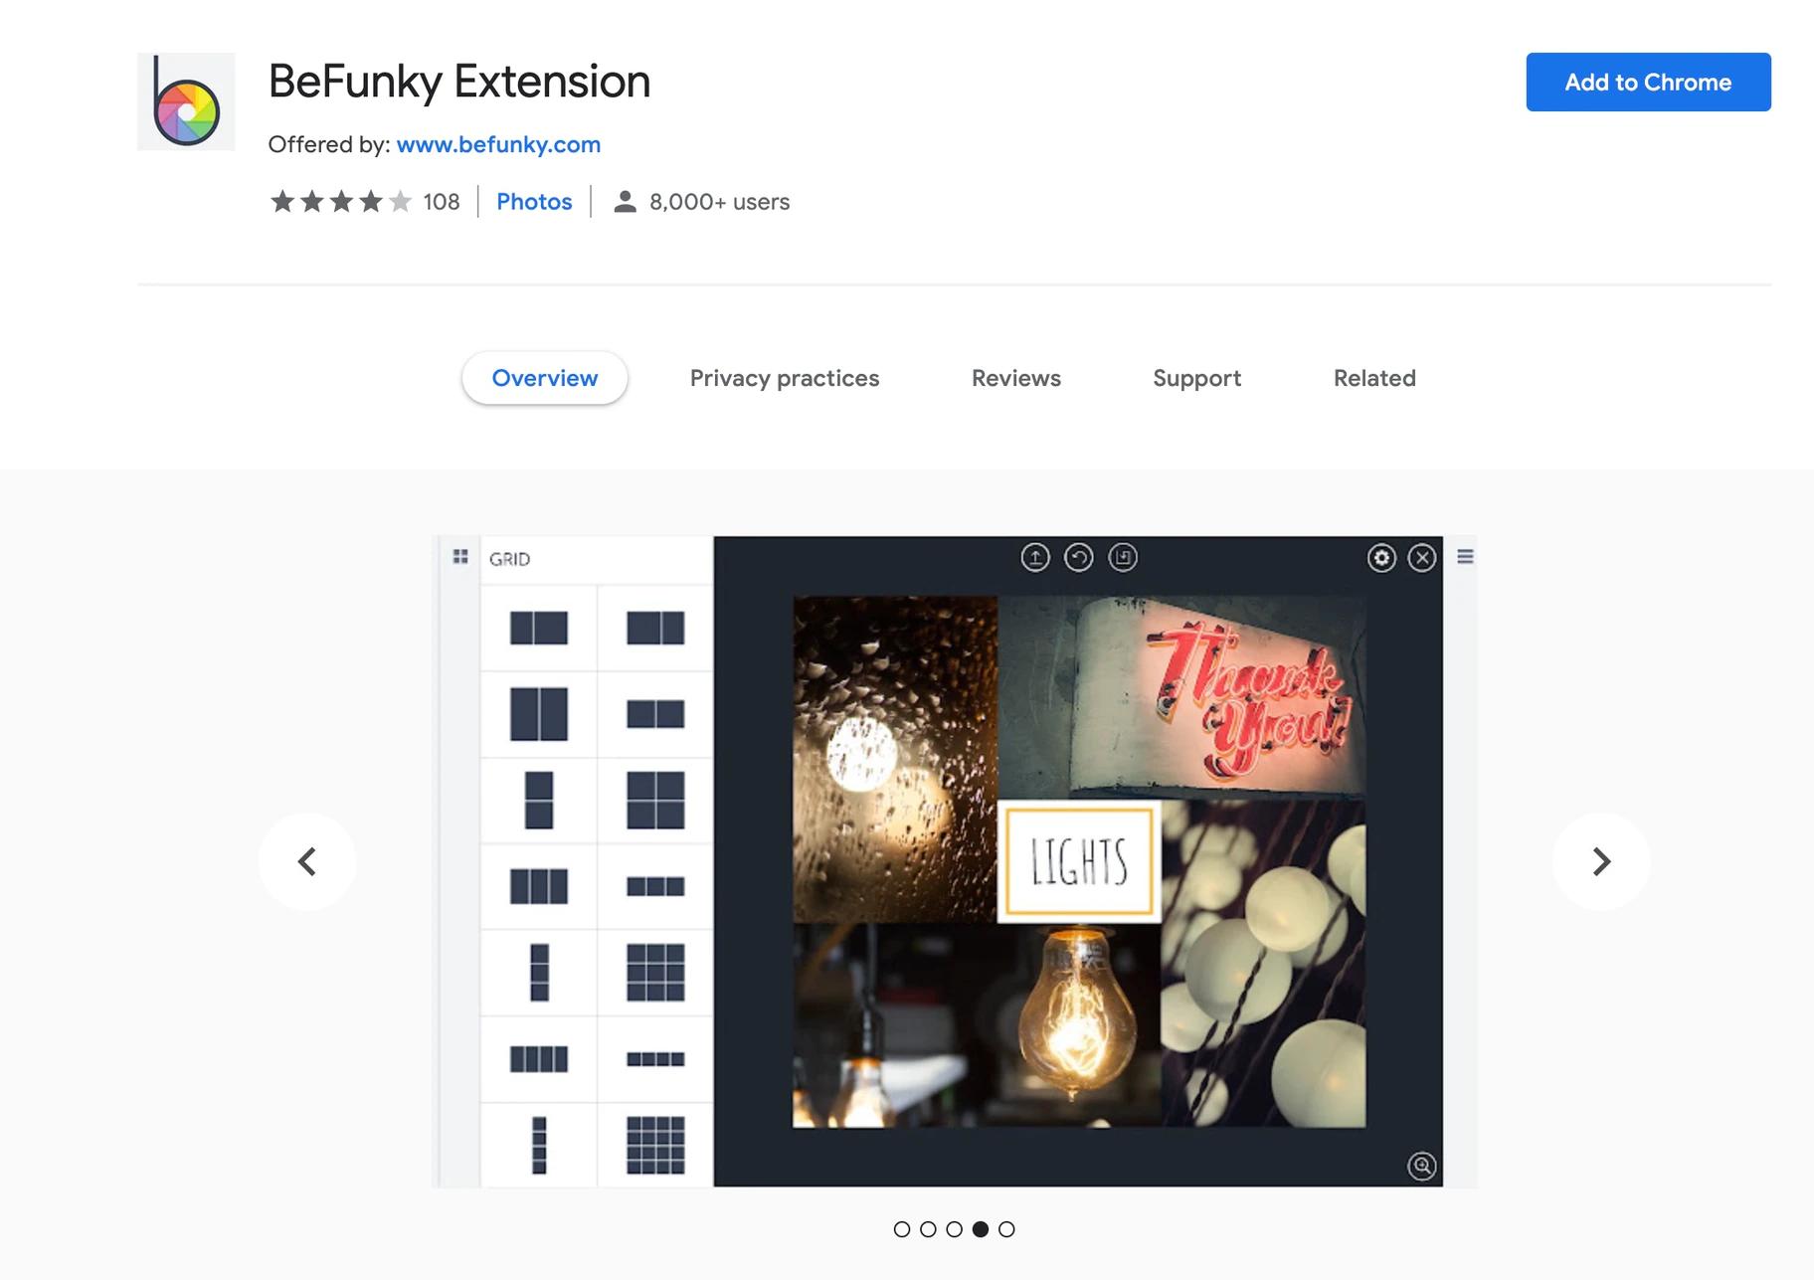Click the star rating display
1814x1280 pixels.
(x=340, y=202)
